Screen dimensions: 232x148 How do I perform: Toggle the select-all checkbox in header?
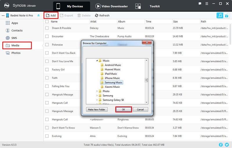(47, 21)
